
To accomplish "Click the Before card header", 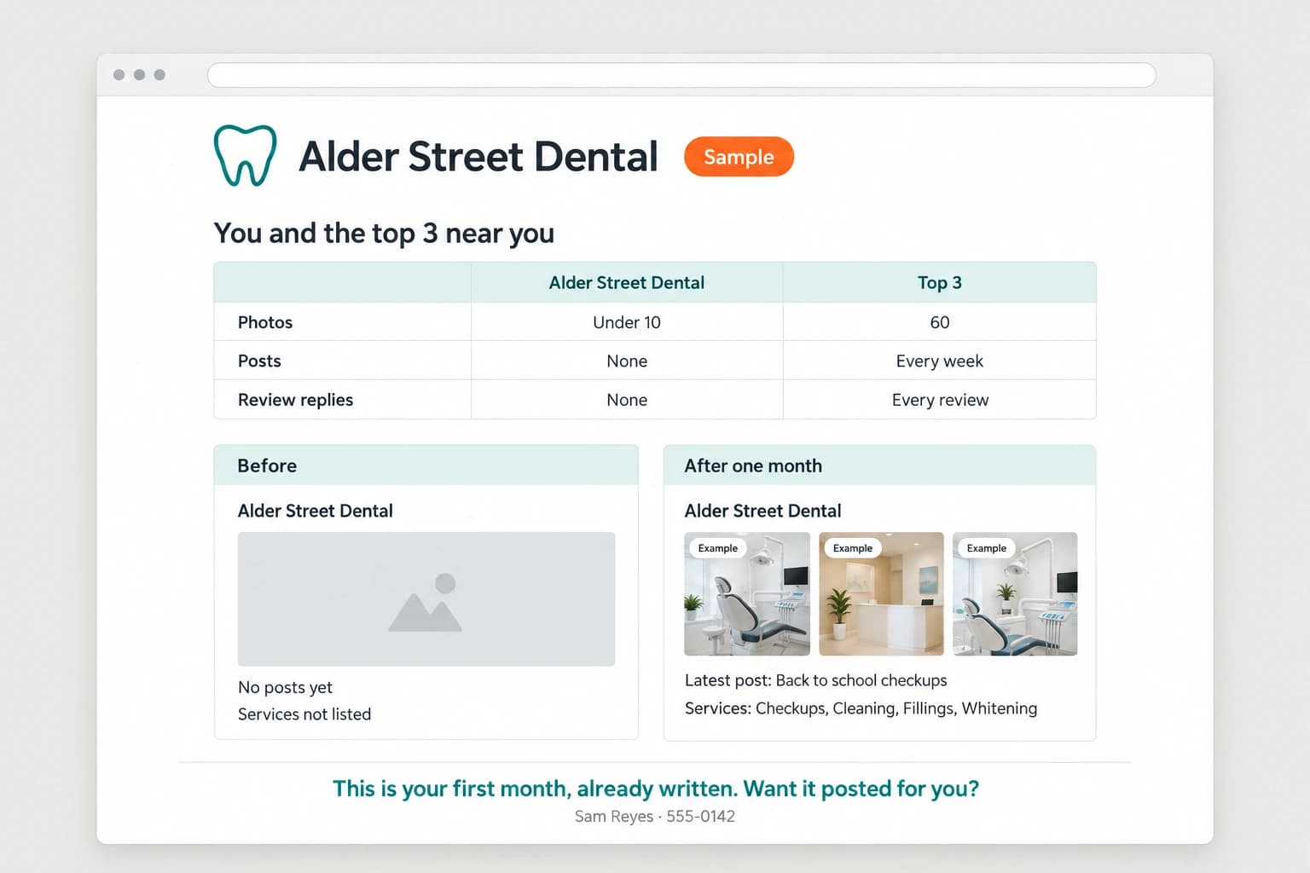I will coord(426,465).
